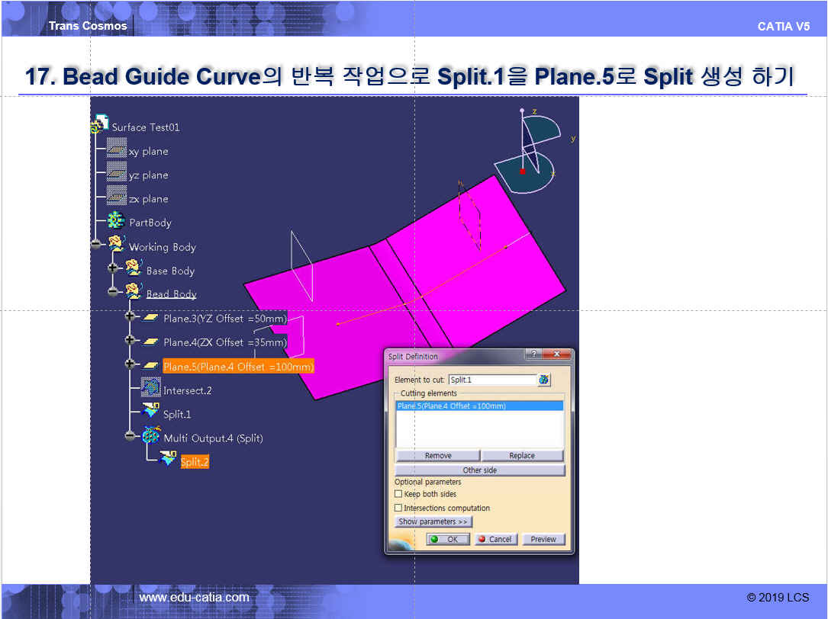
Task: Select the xy plane label
Action: point(148,152)
